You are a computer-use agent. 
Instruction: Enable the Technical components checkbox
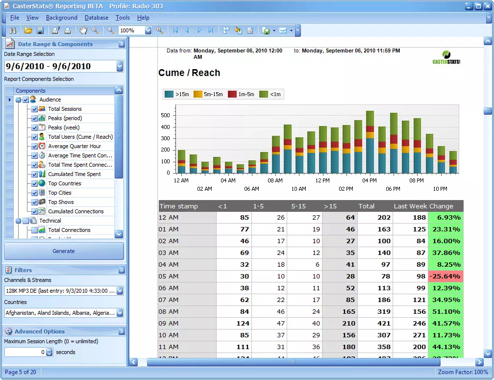pos(25,221)
